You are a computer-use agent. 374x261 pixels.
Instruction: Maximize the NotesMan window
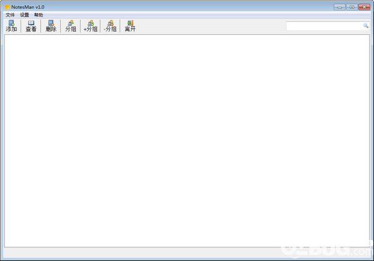click(352, 7)
